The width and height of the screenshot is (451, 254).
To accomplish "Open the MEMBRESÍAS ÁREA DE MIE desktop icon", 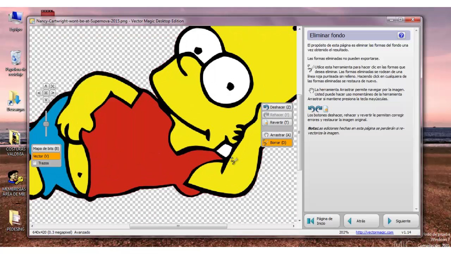I will point(14,183).
